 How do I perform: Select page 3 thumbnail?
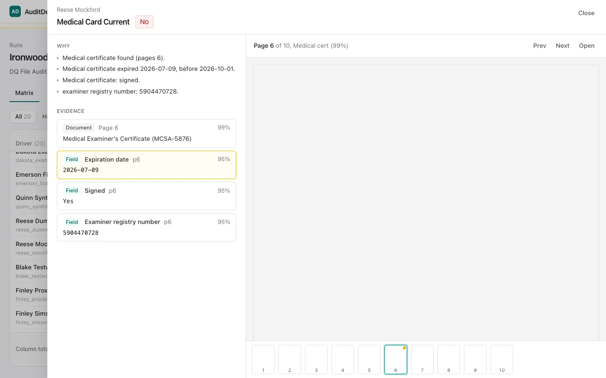[316, 360]
